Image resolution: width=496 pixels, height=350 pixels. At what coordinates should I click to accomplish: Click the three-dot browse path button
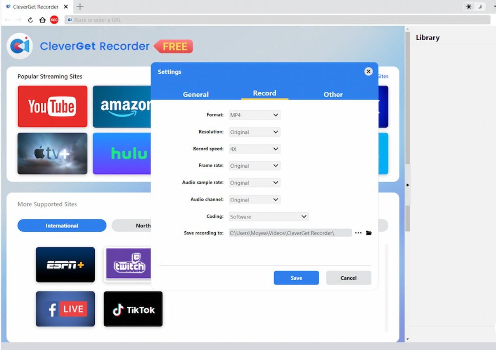click(x=358, y=233)
